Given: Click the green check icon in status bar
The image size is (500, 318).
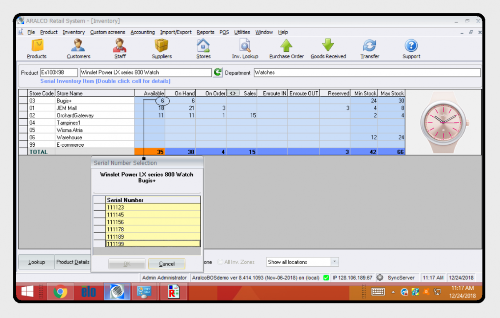Looking at the screenshot, I should click(x=326, y=278).
